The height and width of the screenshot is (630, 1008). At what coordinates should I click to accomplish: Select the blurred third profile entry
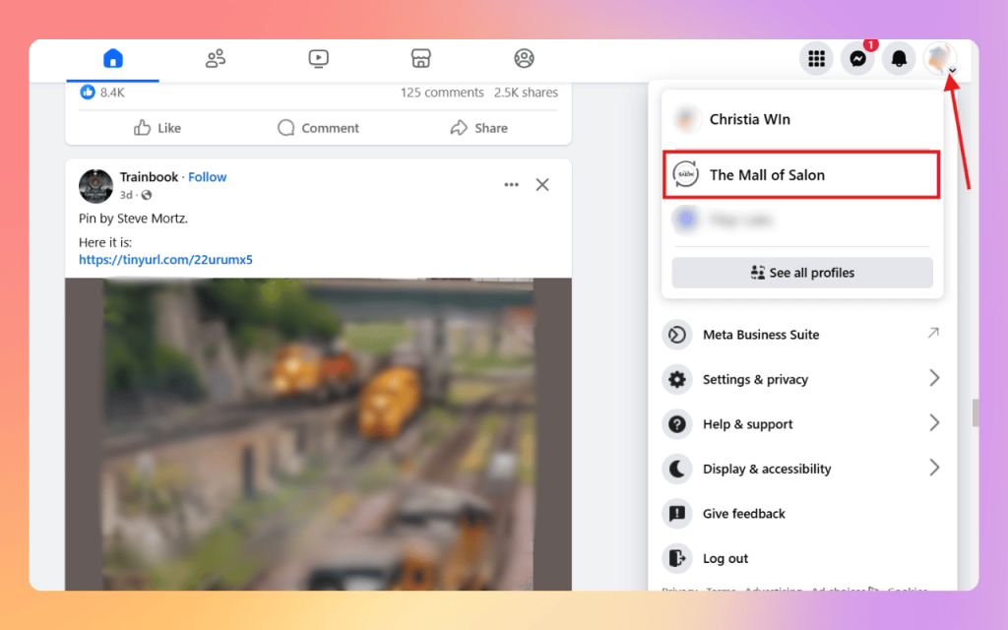(801, 220)
